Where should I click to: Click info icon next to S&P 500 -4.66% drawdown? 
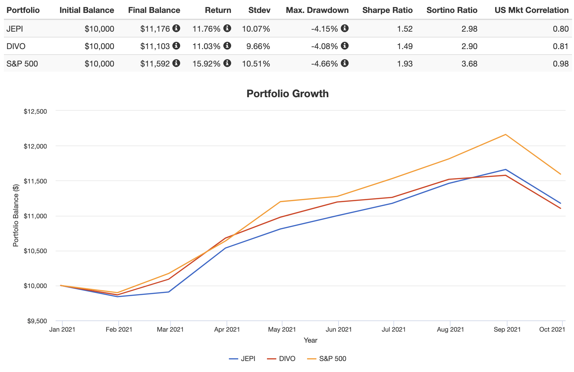(x=345, y=63)
